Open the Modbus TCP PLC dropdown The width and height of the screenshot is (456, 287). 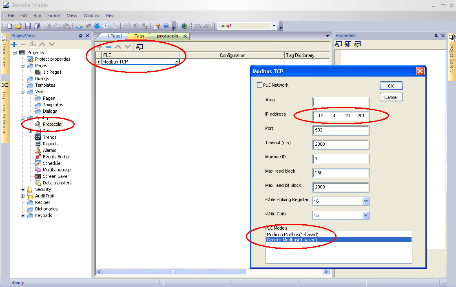177,62
